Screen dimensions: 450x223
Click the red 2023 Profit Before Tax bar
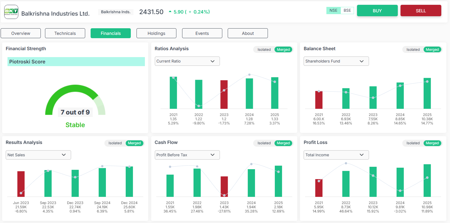point(224,187)
